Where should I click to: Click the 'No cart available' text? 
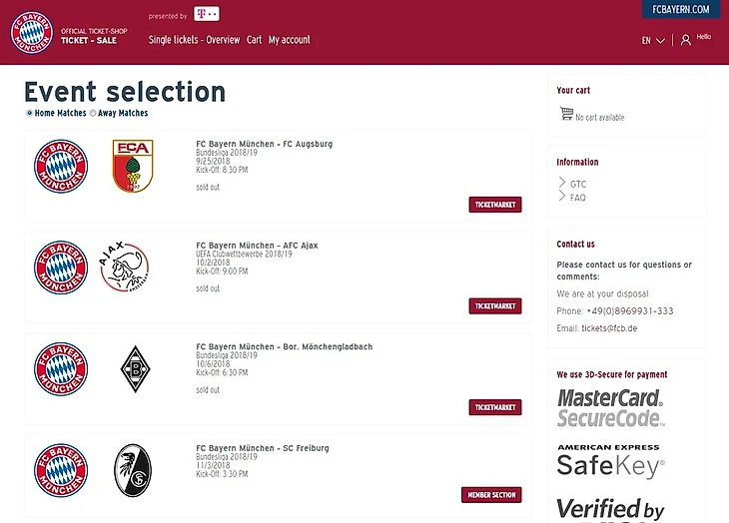tap(600, 118)
